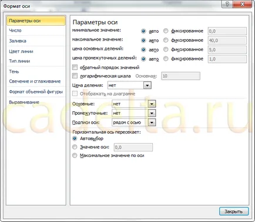Close the Формат оси dialog window

coord(243,4)
